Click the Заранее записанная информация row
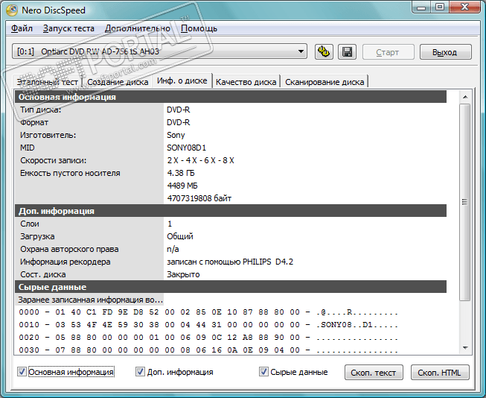The image size is (486, 398). (90, 300)
